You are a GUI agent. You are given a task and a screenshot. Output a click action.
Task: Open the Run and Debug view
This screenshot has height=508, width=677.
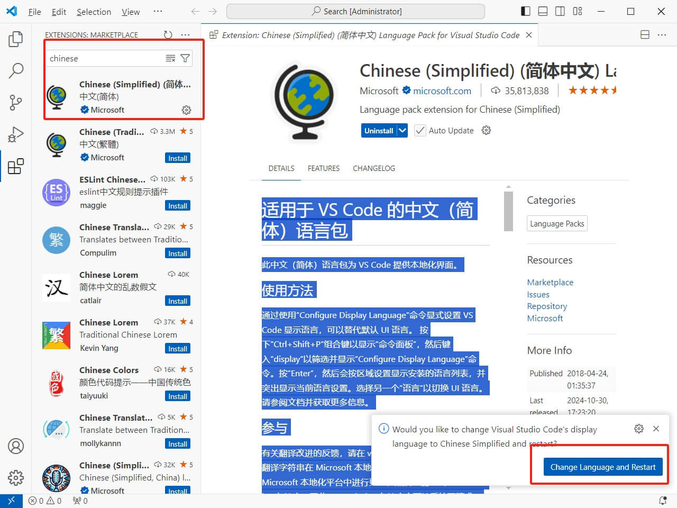point(16,134)
